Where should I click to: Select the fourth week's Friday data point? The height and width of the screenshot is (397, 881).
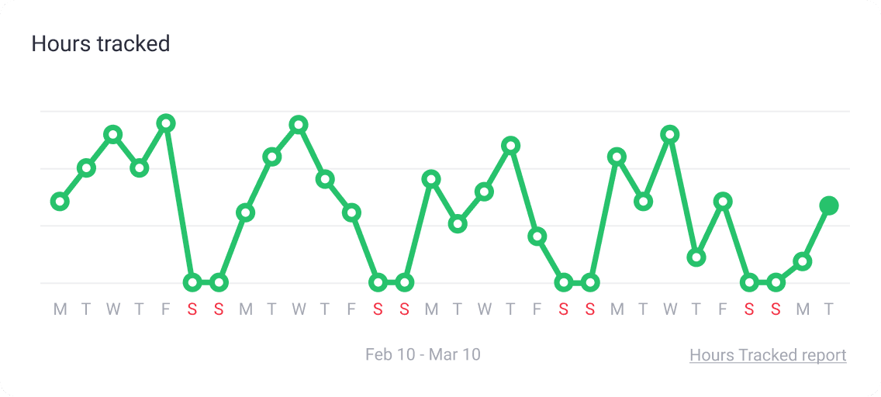723,202
